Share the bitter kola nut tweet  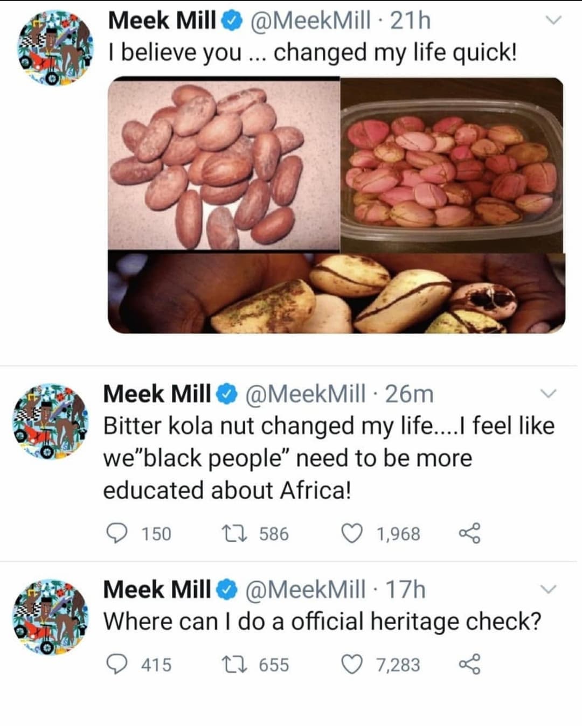point(469,533)
